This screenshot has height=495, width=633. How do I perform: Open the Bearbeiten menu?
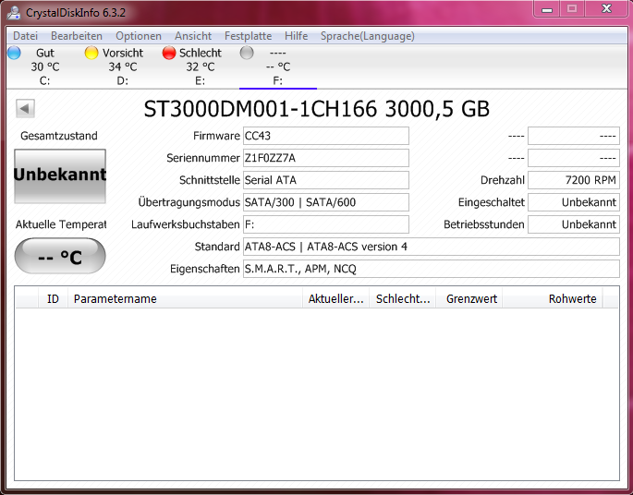click(77, 36)
